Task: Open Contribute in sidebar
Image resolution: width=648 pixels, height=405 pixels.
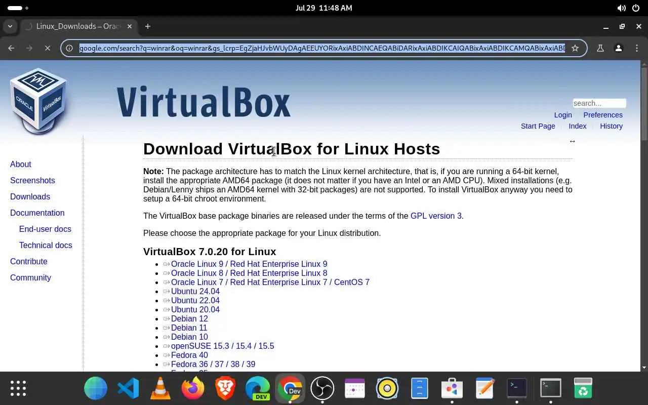Action: [29, 261]
